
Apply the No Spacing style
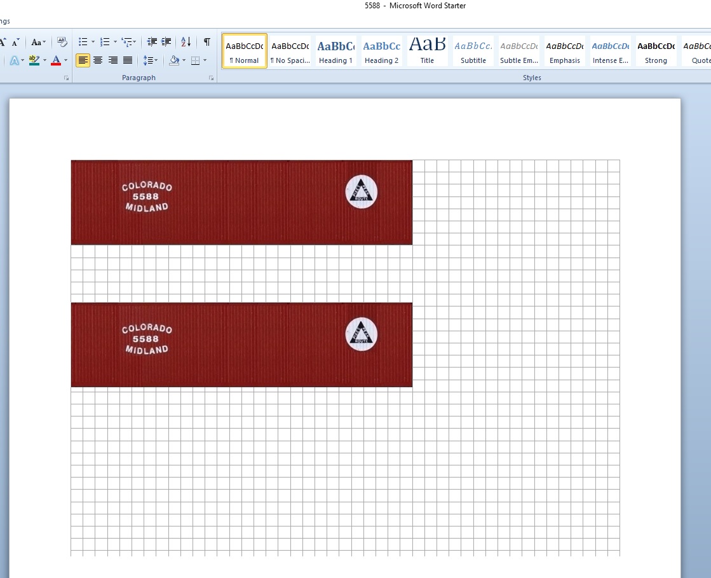coord(290,52)
